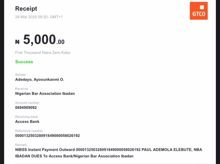The height and width of the screenshot is (164, 220).
Task: Click the Receiving bank label
Action: coord(27,117)
